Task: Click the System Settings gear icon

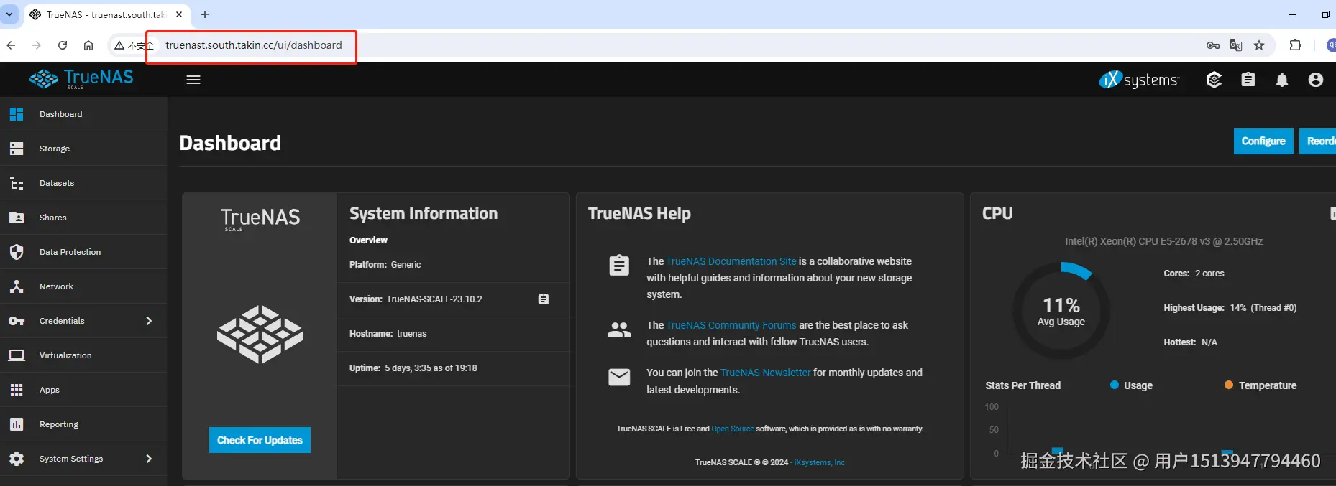Action: click(17, 459)
